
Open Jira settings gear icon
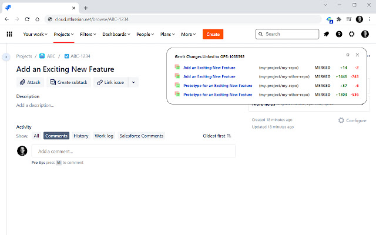351,34
